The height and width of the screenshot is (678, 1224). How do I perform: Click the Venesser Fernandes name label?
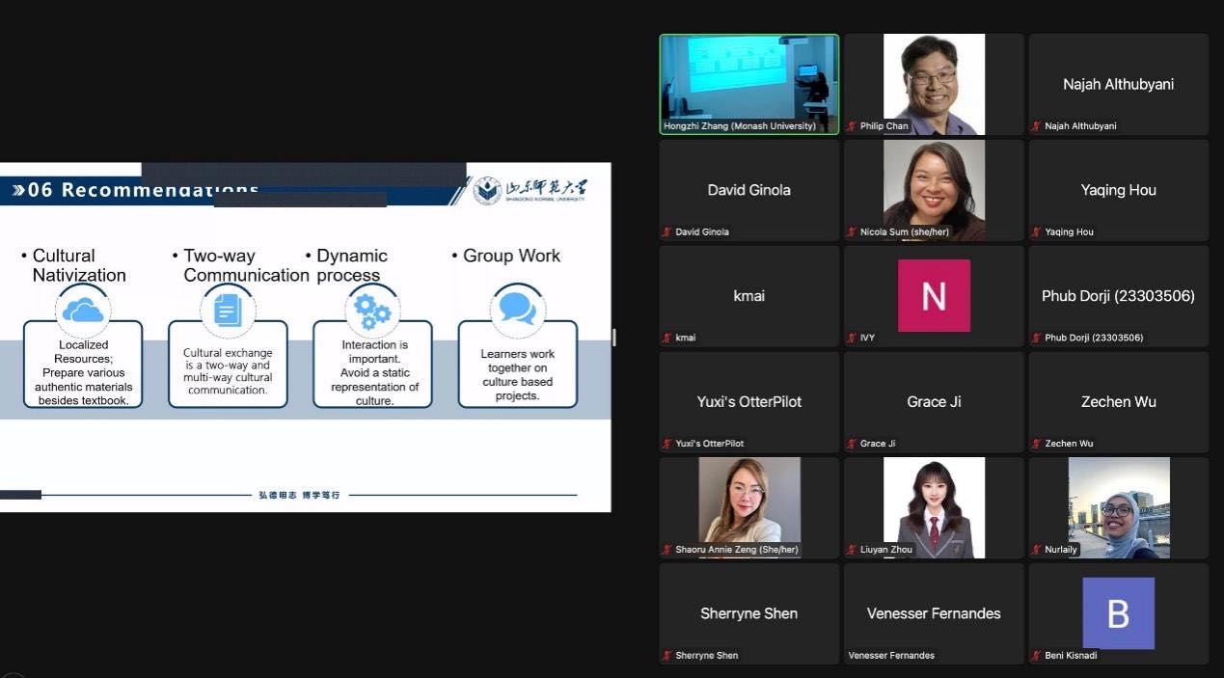pos(891,656)
